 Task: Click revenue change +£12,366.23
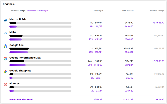pyautogui.click(x=158, y=61)
